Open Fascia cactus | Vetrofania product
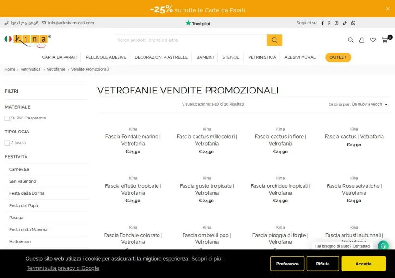Screen dimensions: 395x278 tap(354, 137)
